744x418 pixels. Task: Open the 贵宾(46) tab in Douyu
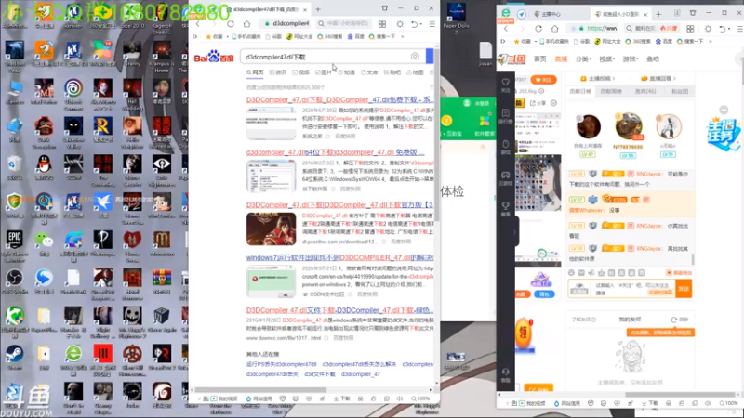tap(645, 91)
